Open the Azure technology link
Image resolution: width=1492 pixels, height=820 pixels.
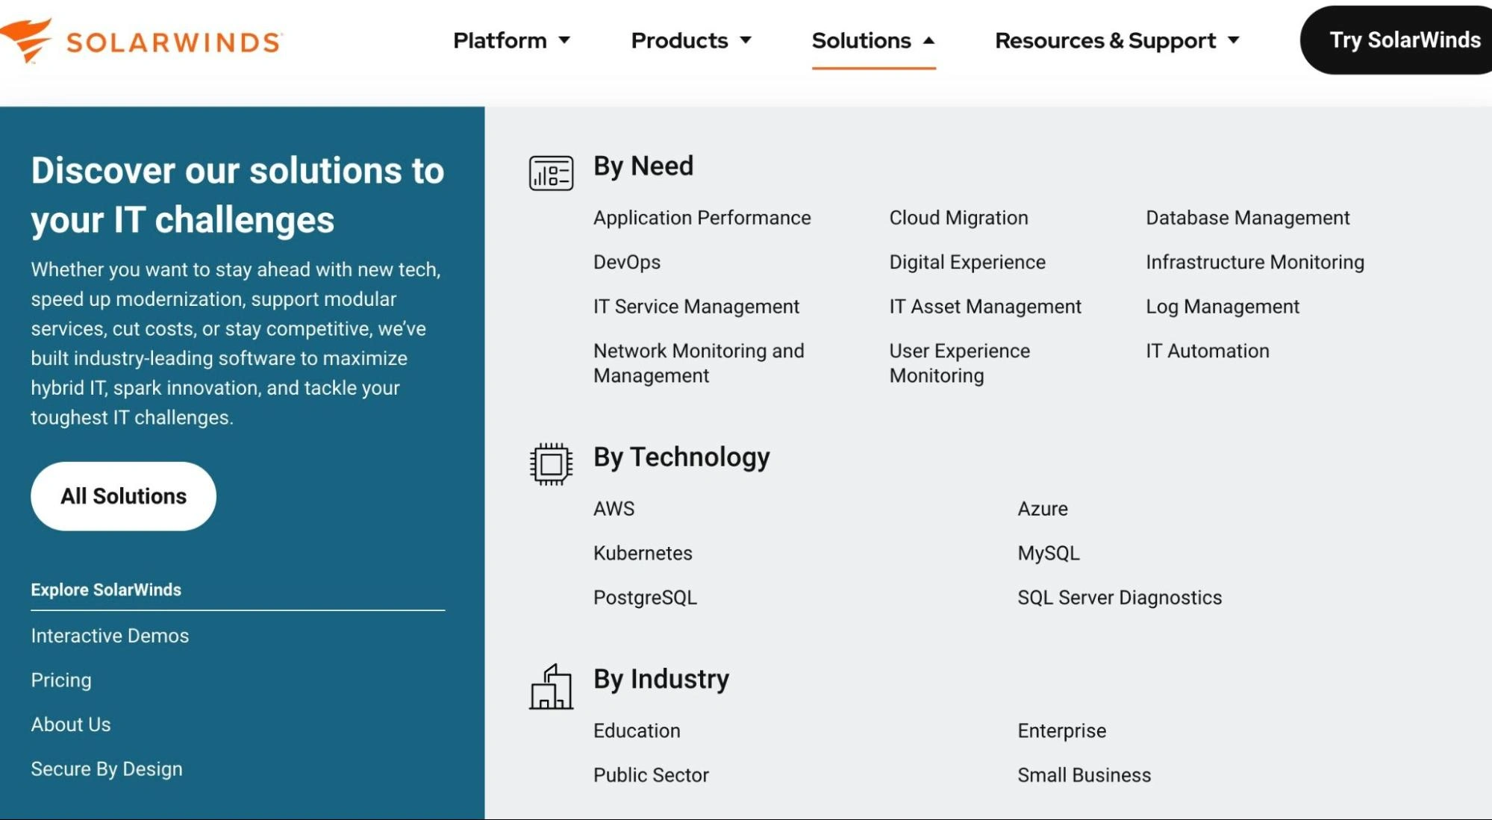[x=1043, y=509]
